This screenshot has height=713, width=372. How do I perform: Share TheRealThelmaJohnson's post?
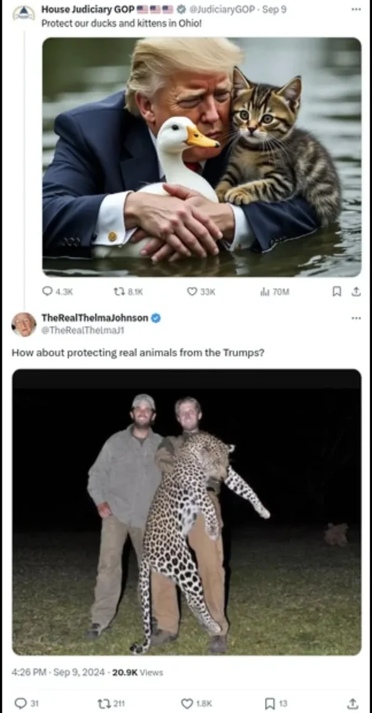coord(352,703)
